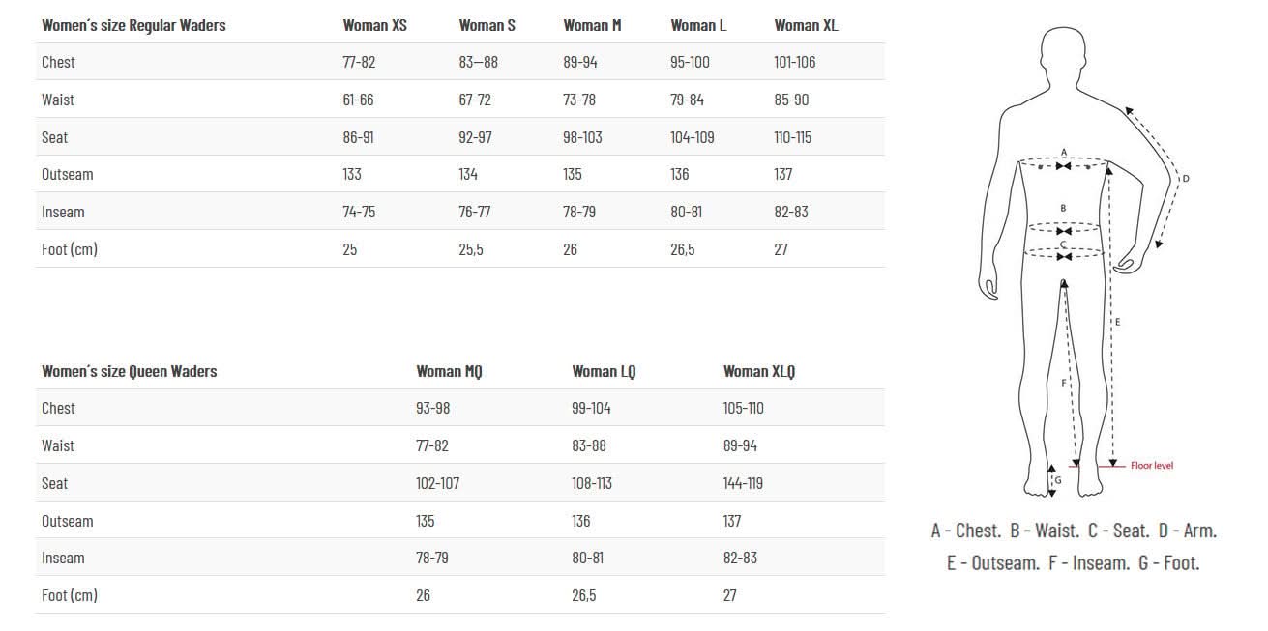
Task: Click "Women's size Queen Waders" table heading
Action: [129, 371]
